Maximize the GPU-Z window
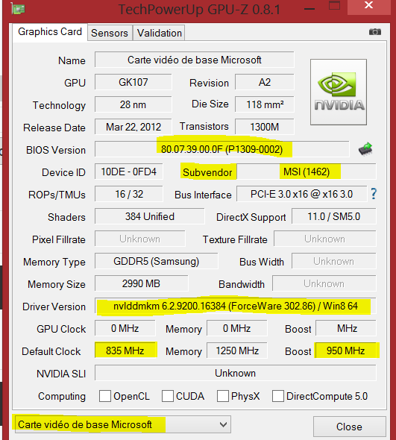Image resolution: width=396 pixels, height=440 pixels. point(334,5)
